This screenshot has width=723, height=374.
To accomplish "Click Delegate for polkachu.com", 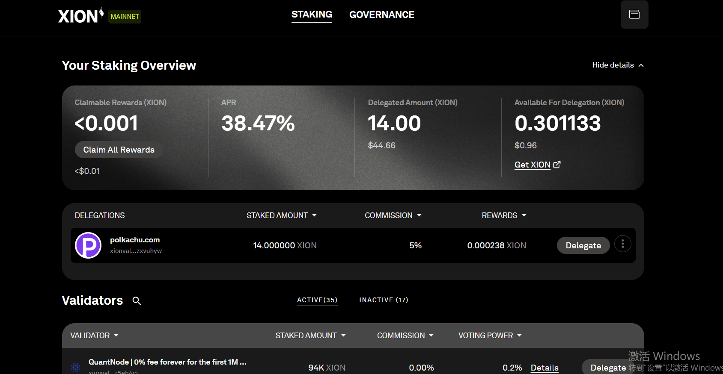I will (x=583, y=245).
